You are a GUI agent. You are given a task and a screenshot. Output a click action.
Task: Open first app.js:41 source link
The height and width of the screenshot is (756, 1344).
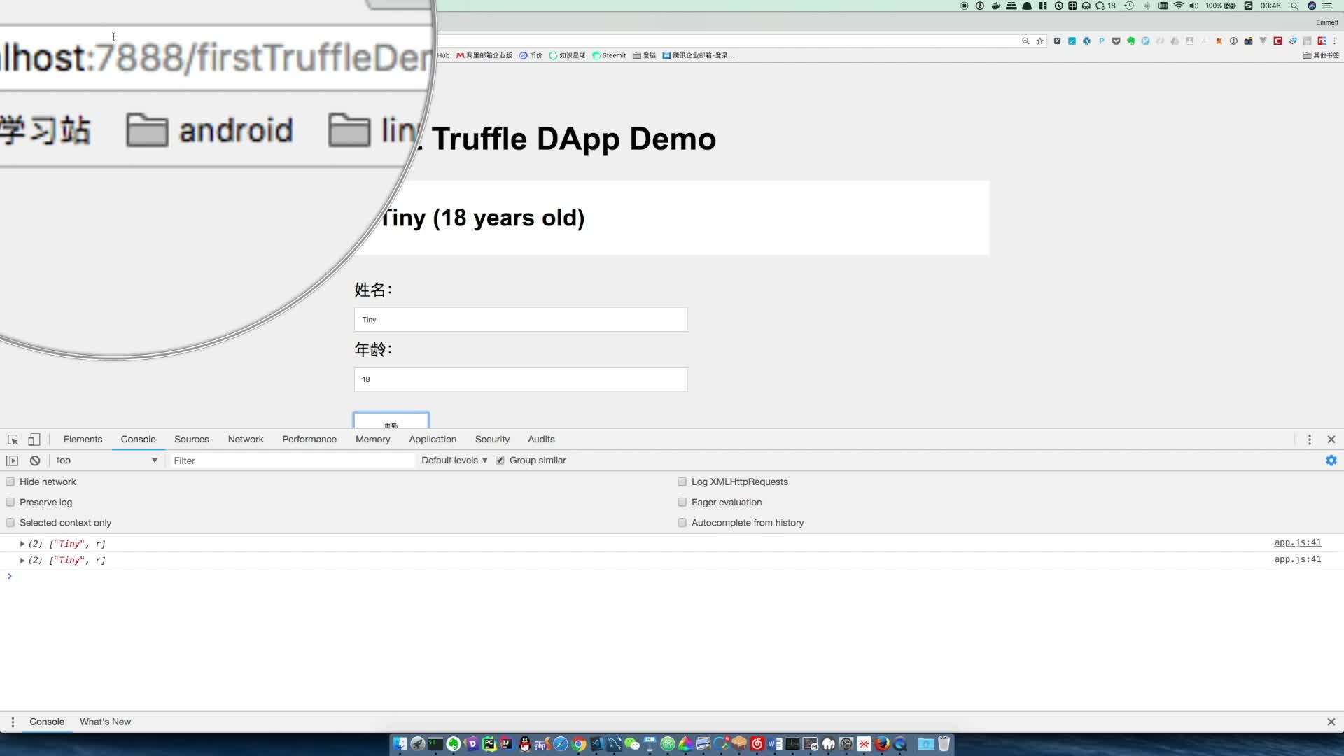pos(1298,543)
